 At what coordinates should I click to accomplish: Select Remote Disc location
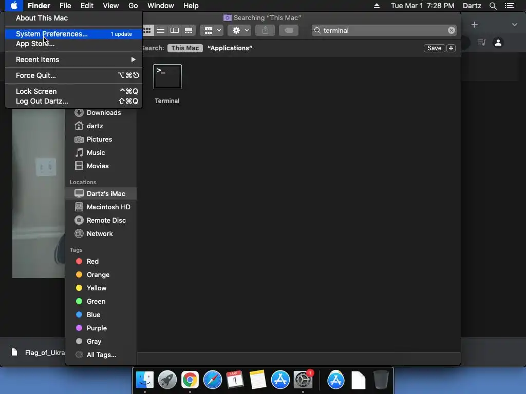tap(101, 221)
